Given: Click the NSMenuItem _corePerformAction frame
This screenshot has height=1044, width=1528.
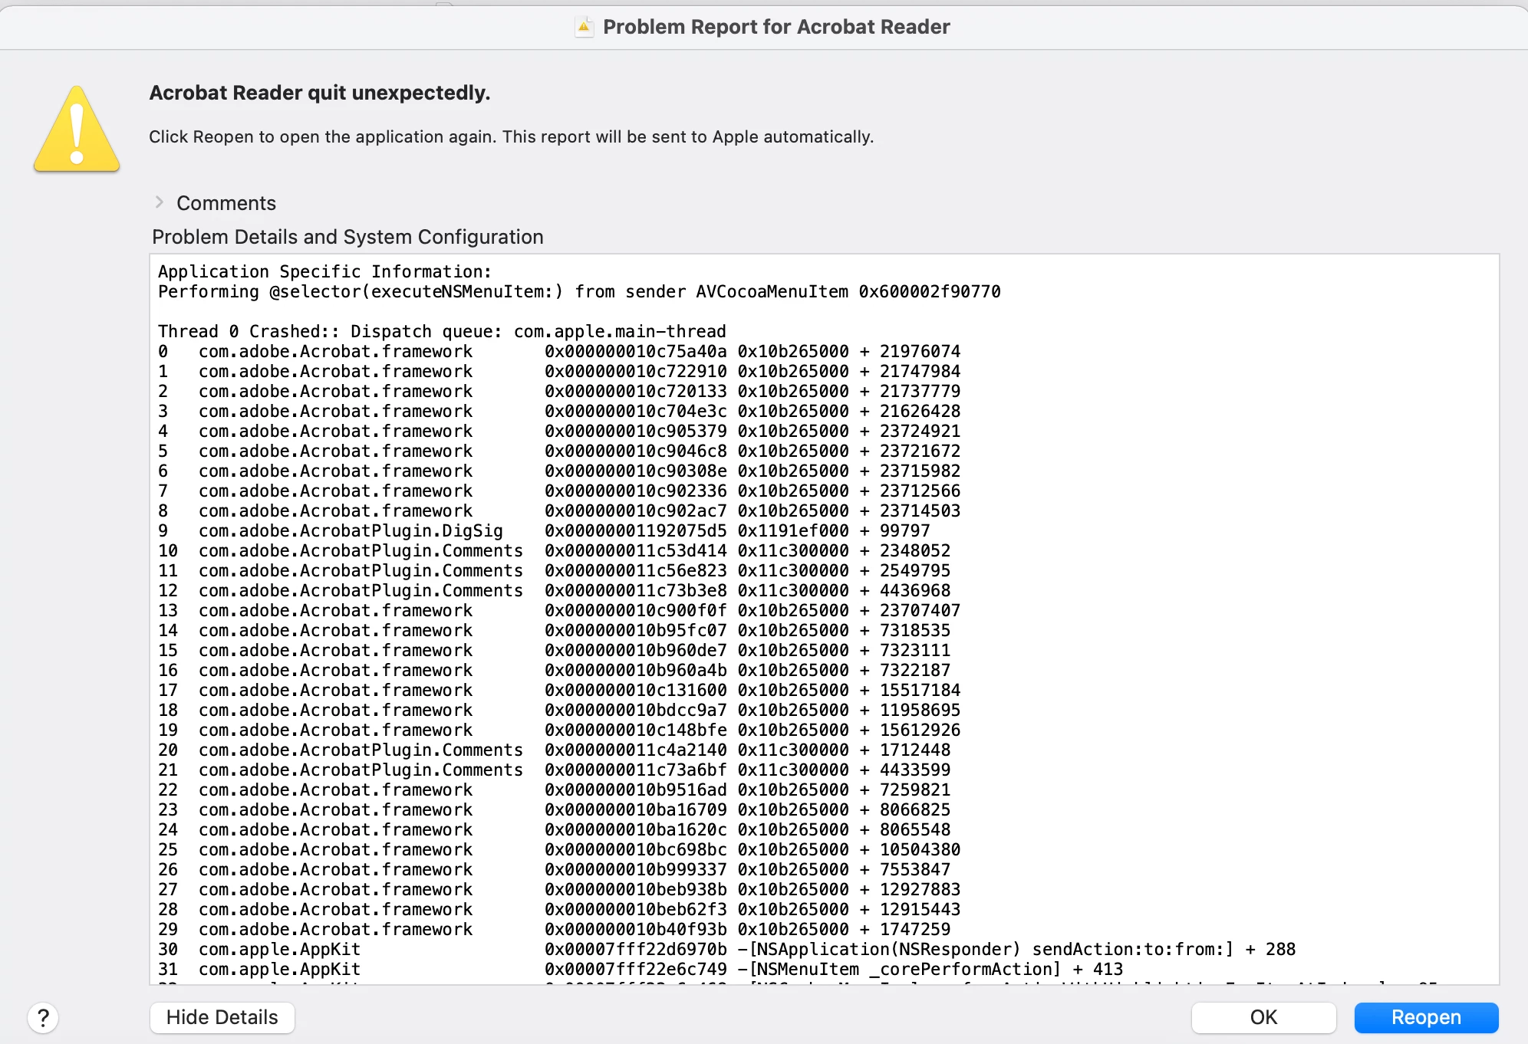Looking at the screenshot, I should coord(641,969).
